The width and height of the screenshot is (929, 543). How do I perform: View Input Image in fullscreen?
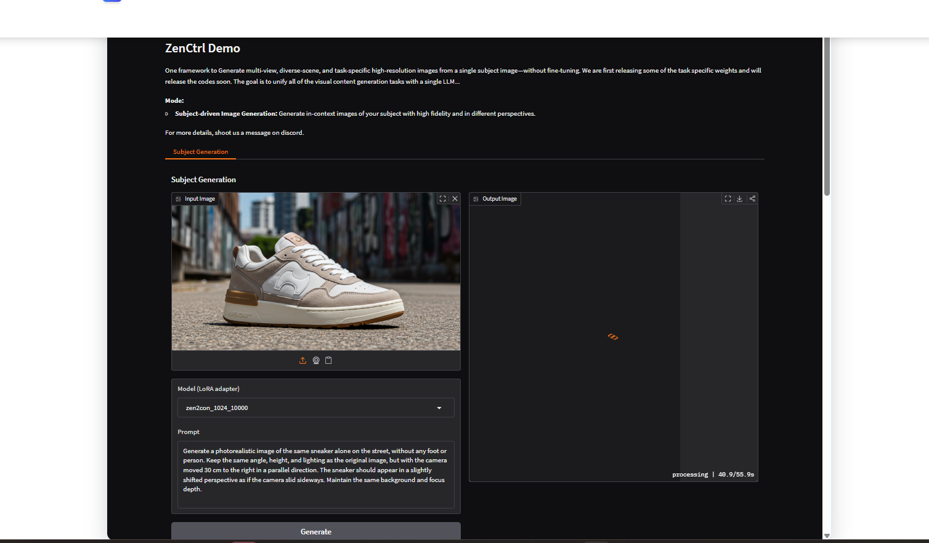click(x=443, y=199)
